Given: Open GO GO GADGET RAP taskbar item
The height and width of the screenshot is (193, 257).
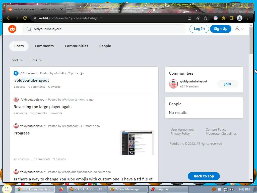Looking at the screenshot, I should (x=87, y=189).
